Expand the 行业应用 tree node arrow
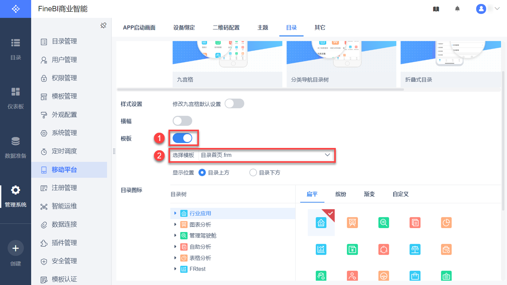 tap(175, 213)
